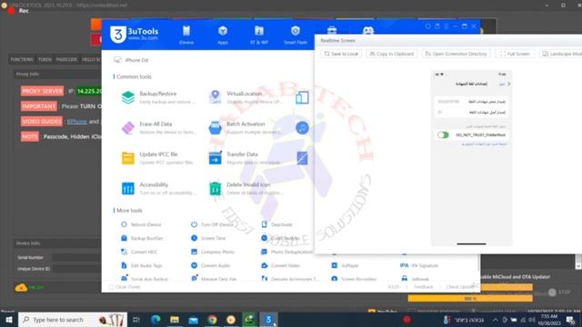Switch to TOKEN tab in Unlocktool
This screenshot has width=582, height=327.
(45, 60)
